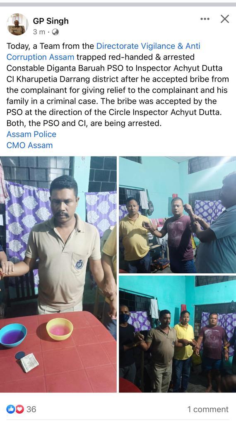Open the CMO Assam tagged page
The height and width of the screenshot is (424, 236).
pyautogui.click(x=29, y=145)
